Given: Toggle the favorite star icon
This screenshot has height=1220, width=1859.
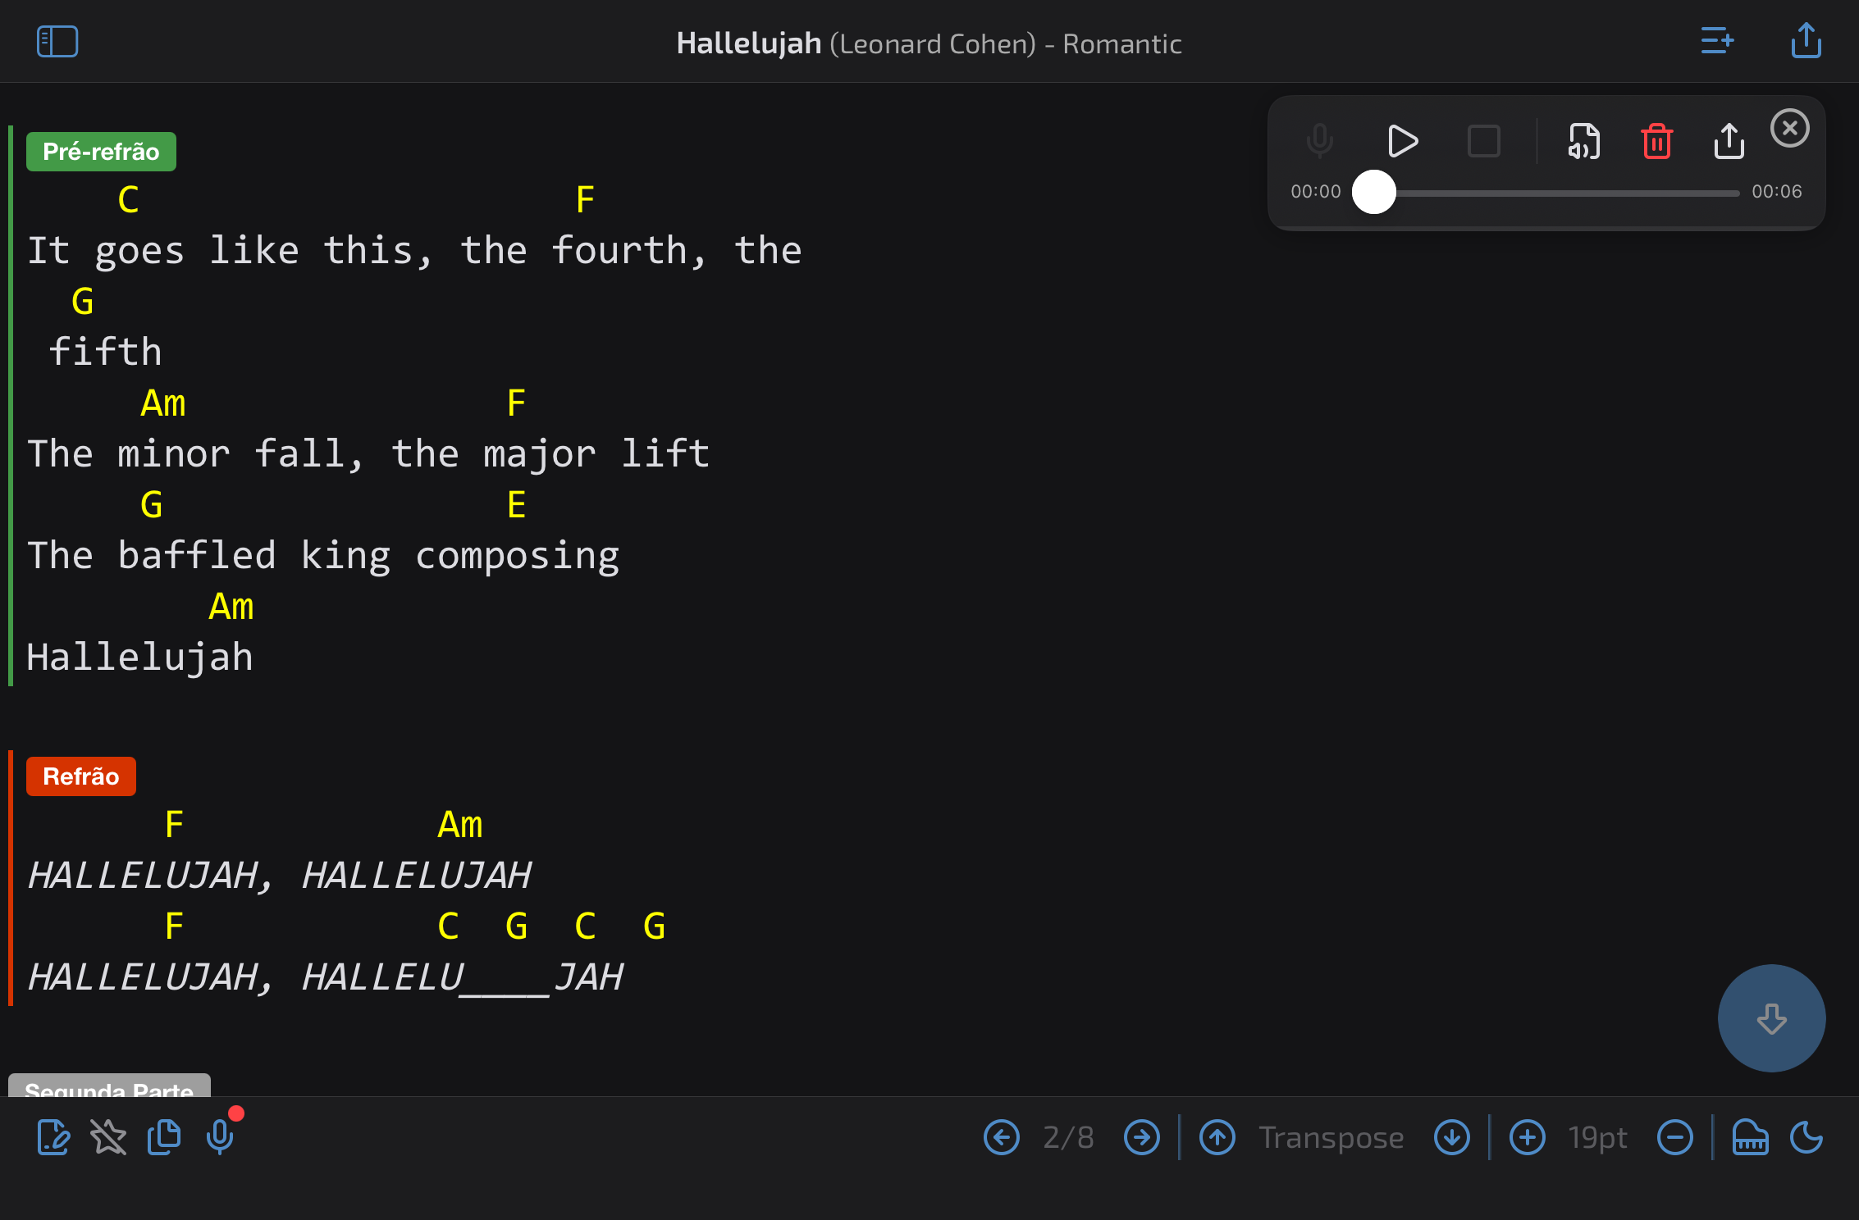Looking at the screenshot, I should point(108,1137).
